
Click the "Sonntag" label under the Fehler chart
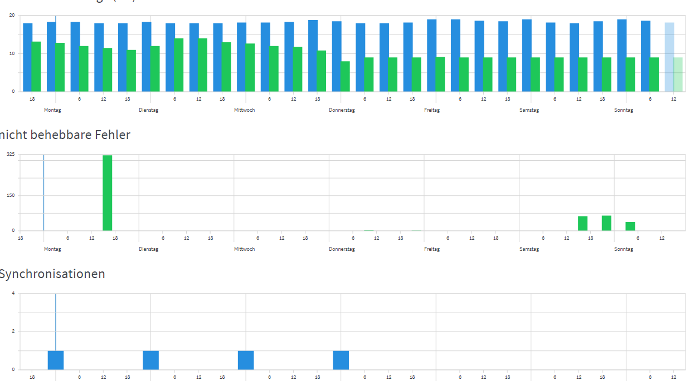[624, 249]
